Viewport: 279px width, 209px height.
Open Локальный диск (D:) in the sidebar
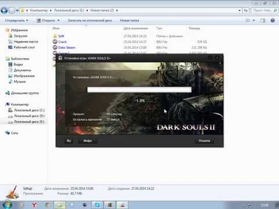(29, 116)
